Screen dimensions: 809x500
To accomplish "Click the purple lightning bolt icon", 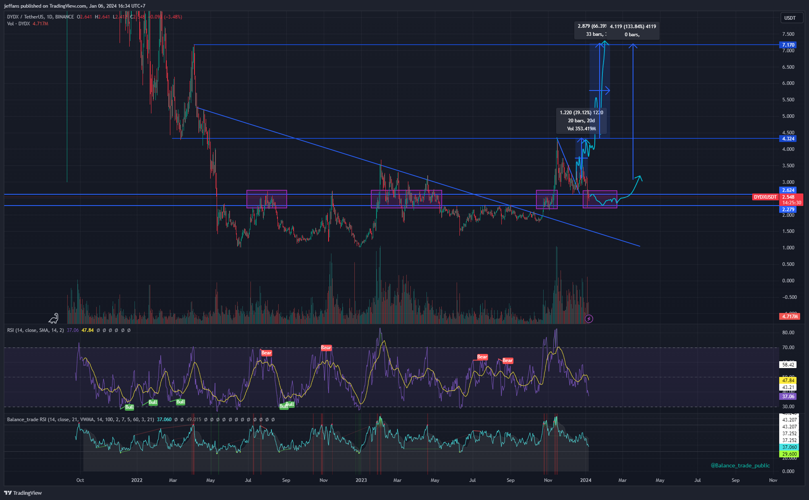I will [589, 319].
